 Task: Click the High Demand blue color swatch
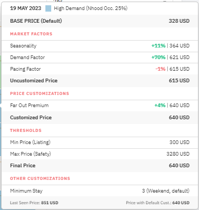tap(48, 8)
